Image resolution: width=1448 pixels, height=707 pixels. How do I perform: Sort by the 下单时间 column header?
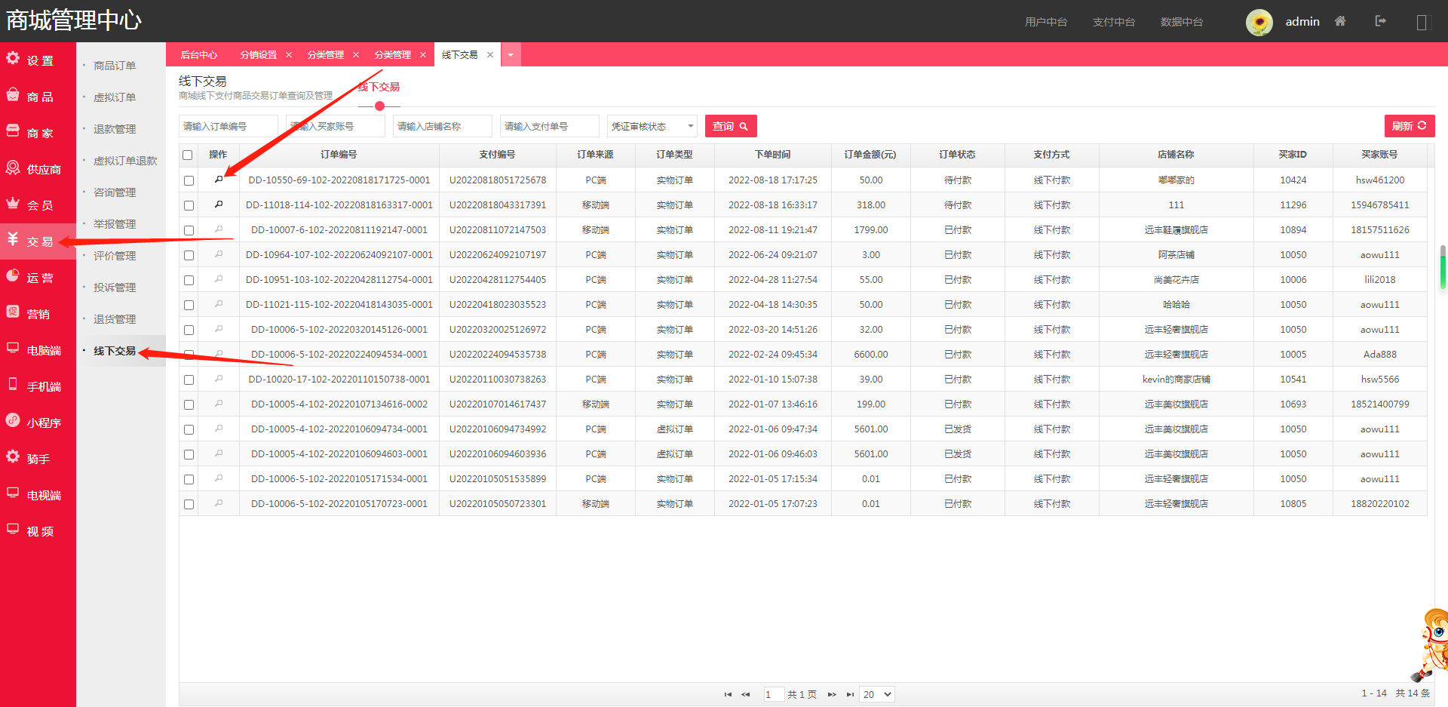pyautogui.click(x=773, y=155)
